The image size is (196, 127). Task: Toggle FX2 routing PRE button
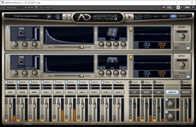click(x=176, y=77)
